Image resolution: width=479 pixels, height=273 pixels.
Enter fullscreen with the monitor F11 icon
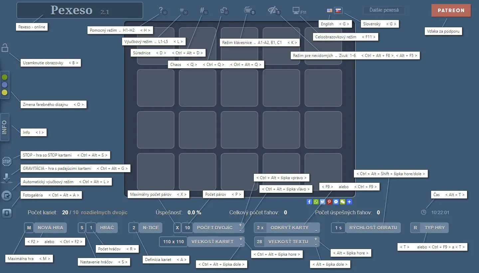click(296, 10)
